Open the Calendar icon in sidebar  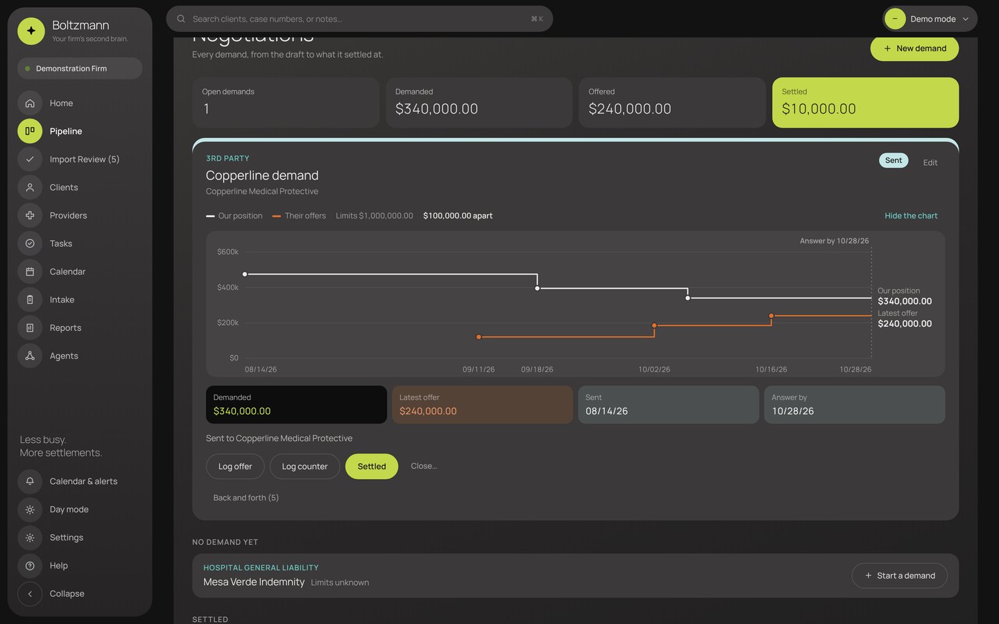coord(30,272)
